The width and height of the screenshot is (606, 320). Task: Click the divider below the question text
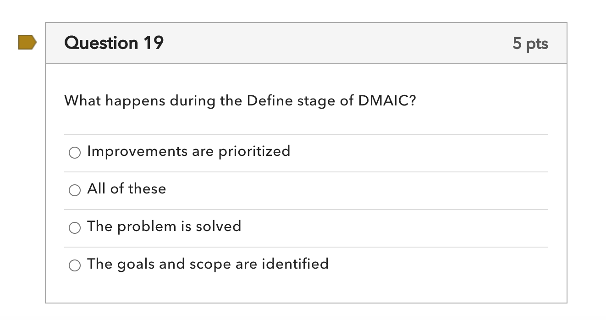(x=306, y=133)
